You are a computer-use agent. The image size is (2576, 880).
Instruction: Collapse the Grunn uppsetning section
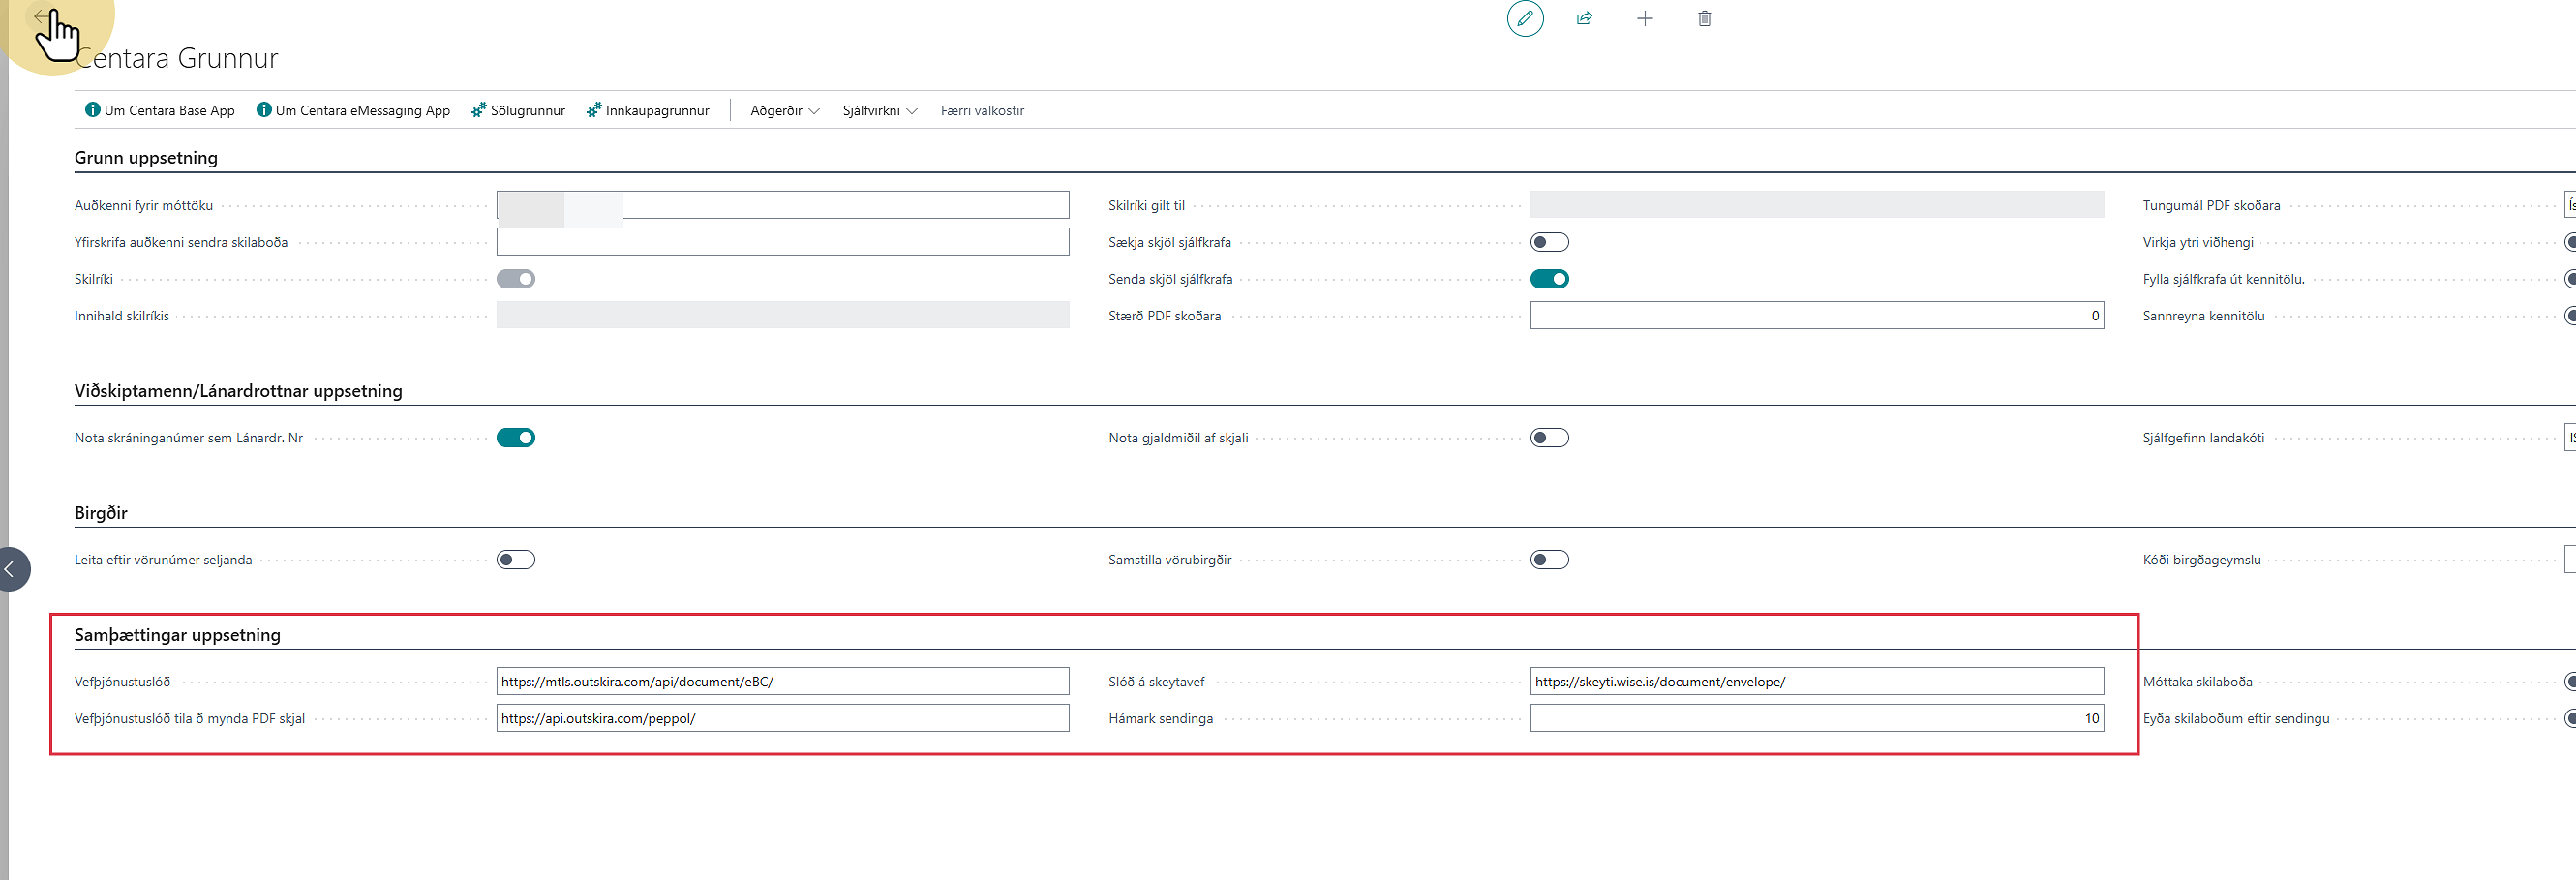click(146, 158)
